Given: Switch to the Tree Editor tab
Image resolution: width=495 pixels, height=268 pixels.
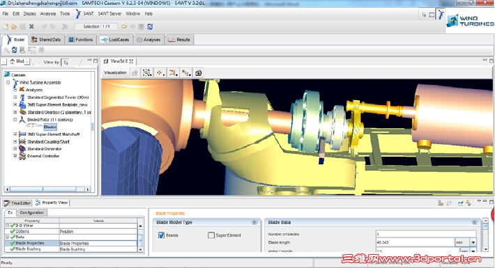Looking at the screenshot, I should 17,203.
